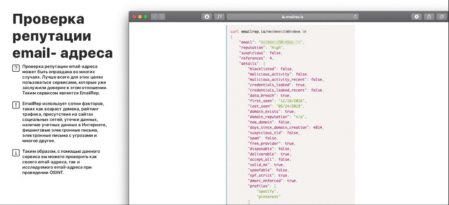Open the f? extension button in toolbar

point(219,16)
